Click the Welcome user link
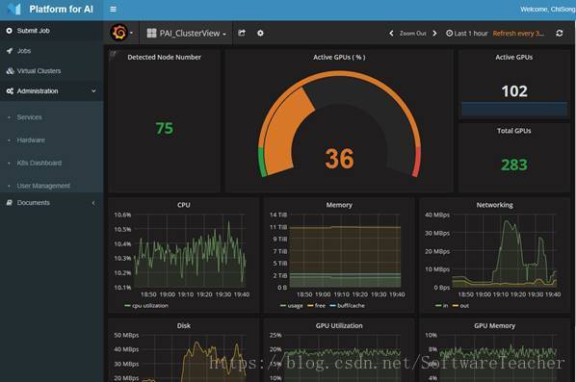576x382 pixels. coord(548,10)
